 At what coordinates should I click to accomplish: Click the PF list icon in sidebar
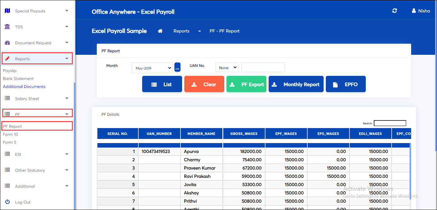7,114
